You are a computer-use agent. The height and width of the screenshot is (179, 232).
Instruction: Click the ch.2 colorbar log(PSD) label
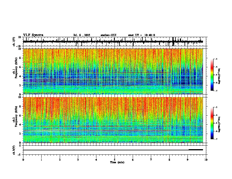(x=219, y=124)
